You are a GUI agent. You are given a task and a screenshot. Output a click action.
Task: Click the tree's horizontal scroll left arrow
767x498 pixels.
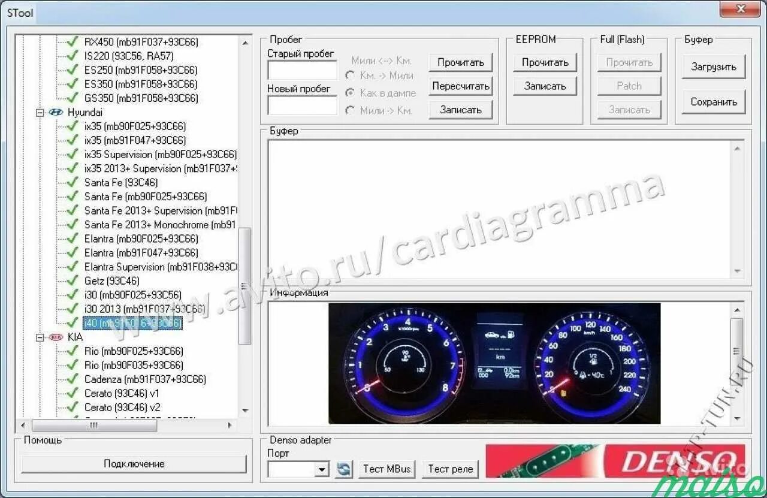tap(23, 425)
